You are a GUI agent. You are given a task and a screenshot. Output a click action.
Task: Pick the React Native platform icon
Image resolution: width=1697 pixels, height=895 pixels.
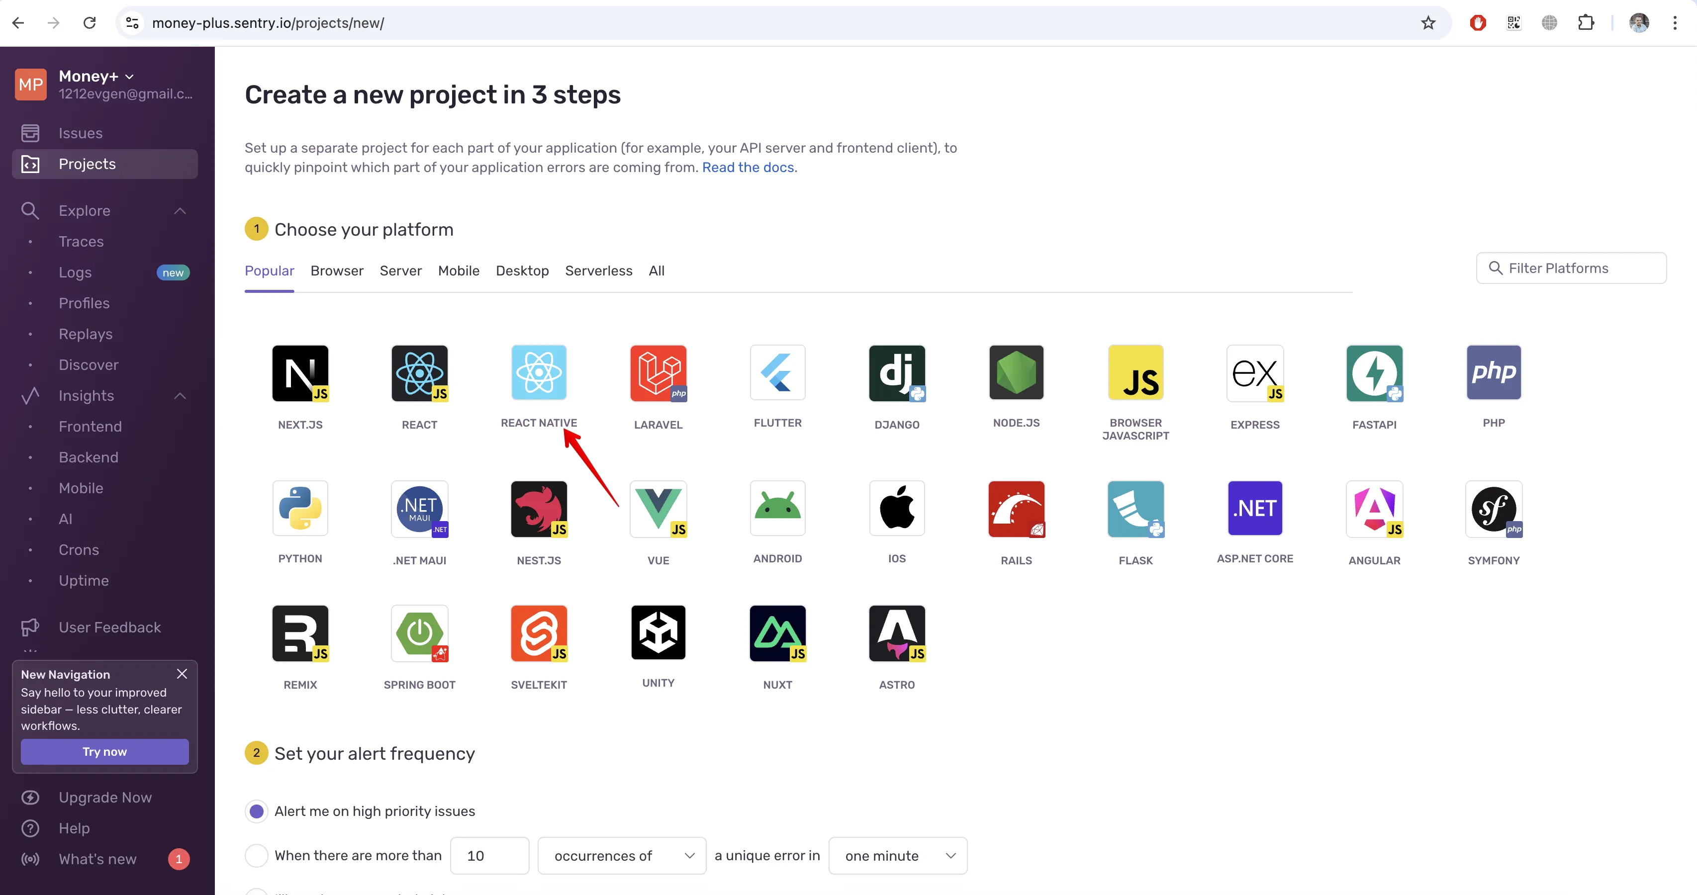point(539,373)
